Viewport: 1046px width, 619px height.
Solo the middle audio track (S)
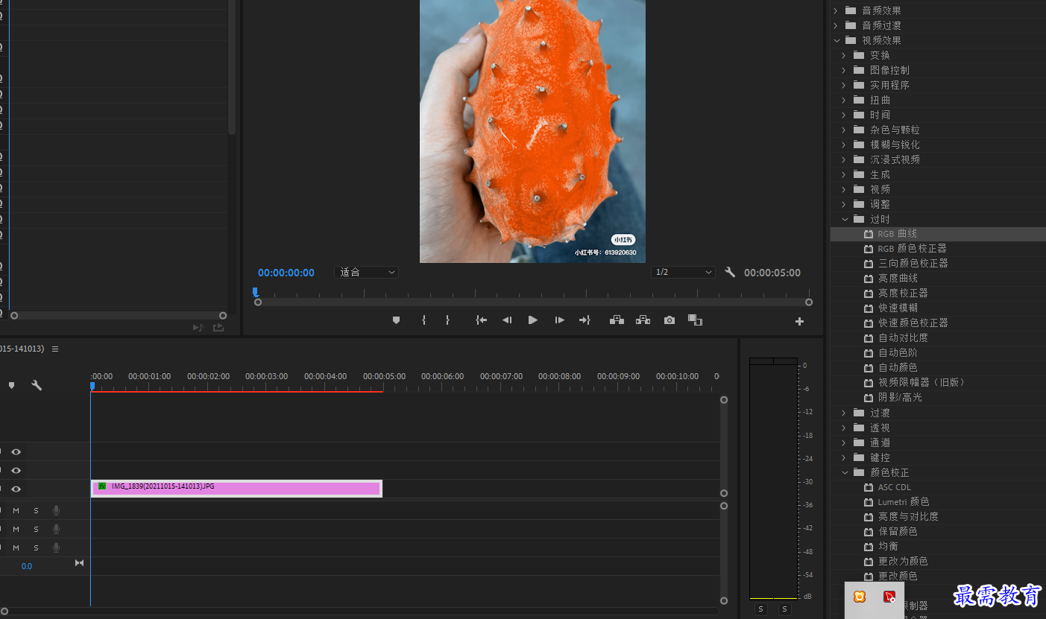point(36,529)
